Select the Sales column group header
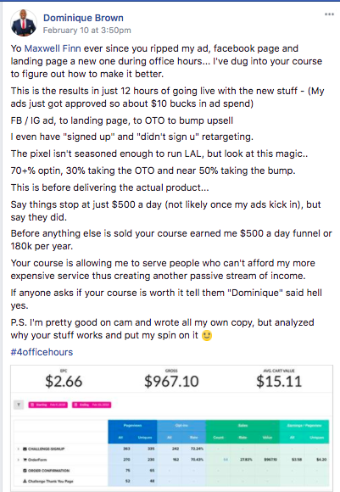The height and width of the screenshot is (492, 340). pos(242,426)
